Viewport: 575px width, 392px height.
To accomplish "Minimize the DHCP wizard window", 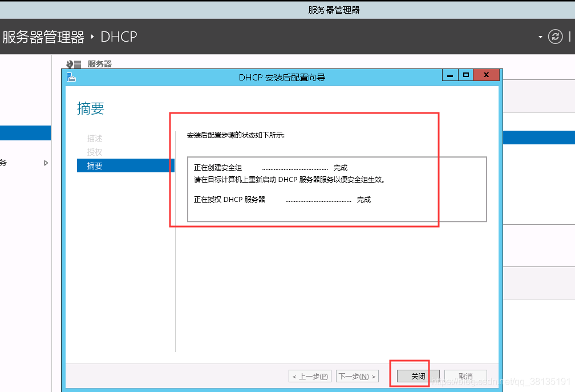I will (450, 75).
